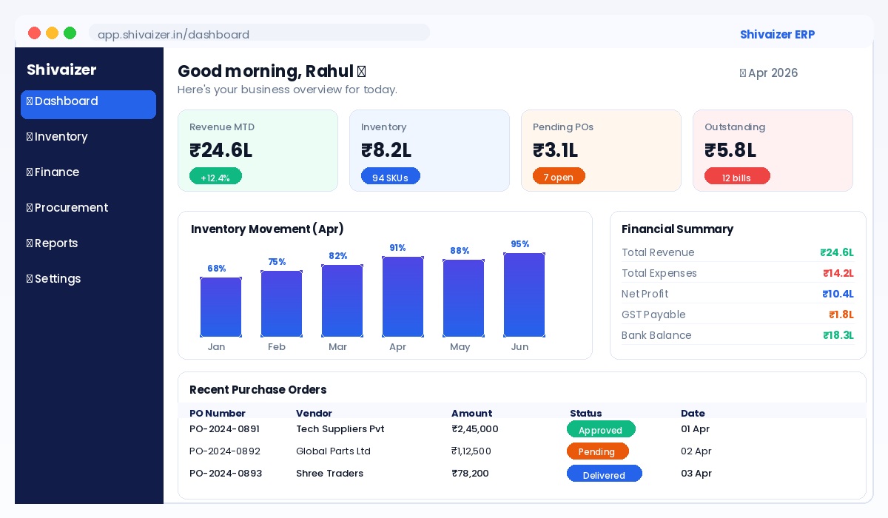Image resolution: width=888 pixels, height=518 pixels.
Task: Click the browser address bar
Action: (259, 34)
